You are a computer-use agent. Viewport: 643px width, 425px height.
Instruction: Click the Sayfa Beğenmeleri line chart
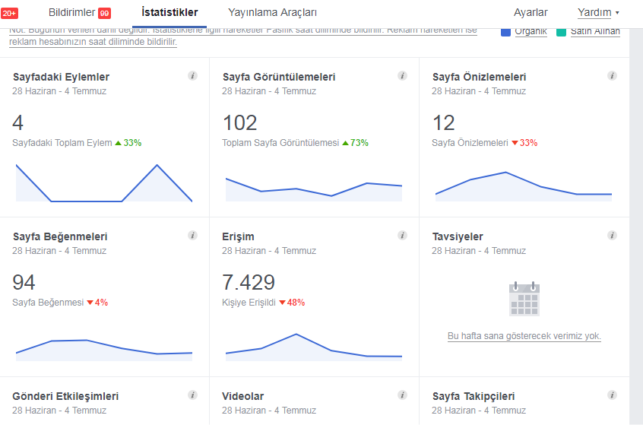[x=104, y=350]
